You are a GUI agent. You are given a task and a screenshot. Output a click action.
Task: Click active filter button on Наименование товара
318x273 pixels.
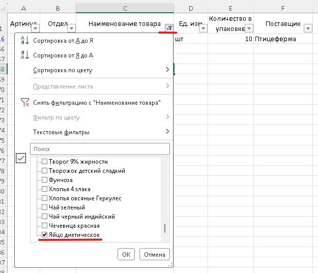click(169, 28)
